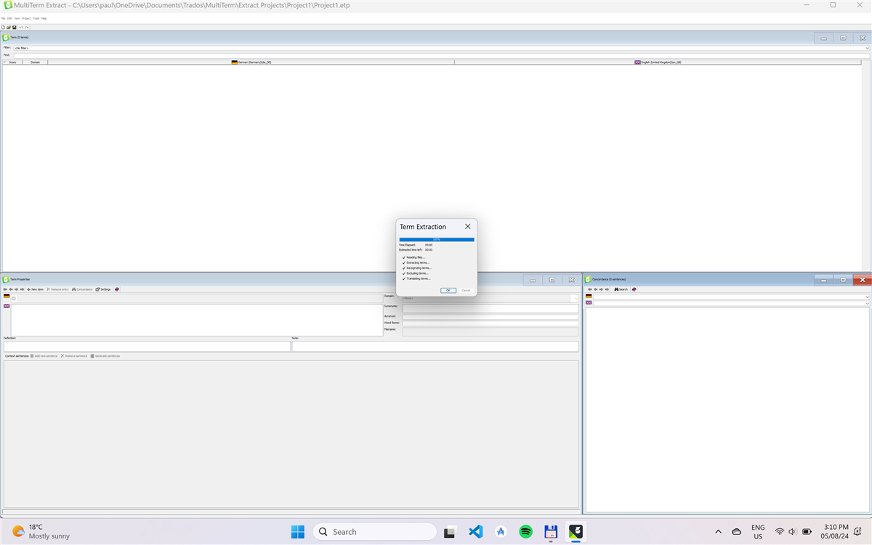Click Add new sentence

coord(44,356)
